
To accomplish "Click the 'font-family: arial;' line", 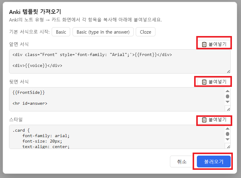I will click(x=46, y=136).
